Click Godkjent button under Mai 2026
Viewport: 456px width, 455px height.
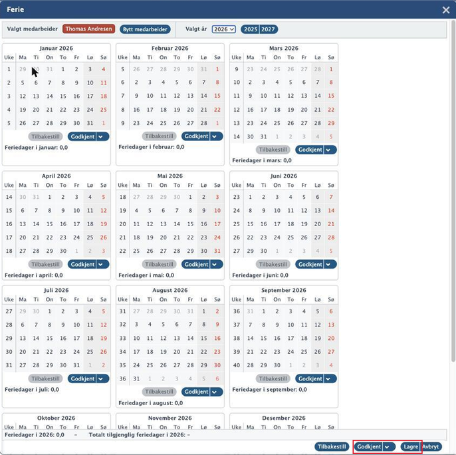coord(196,264)
